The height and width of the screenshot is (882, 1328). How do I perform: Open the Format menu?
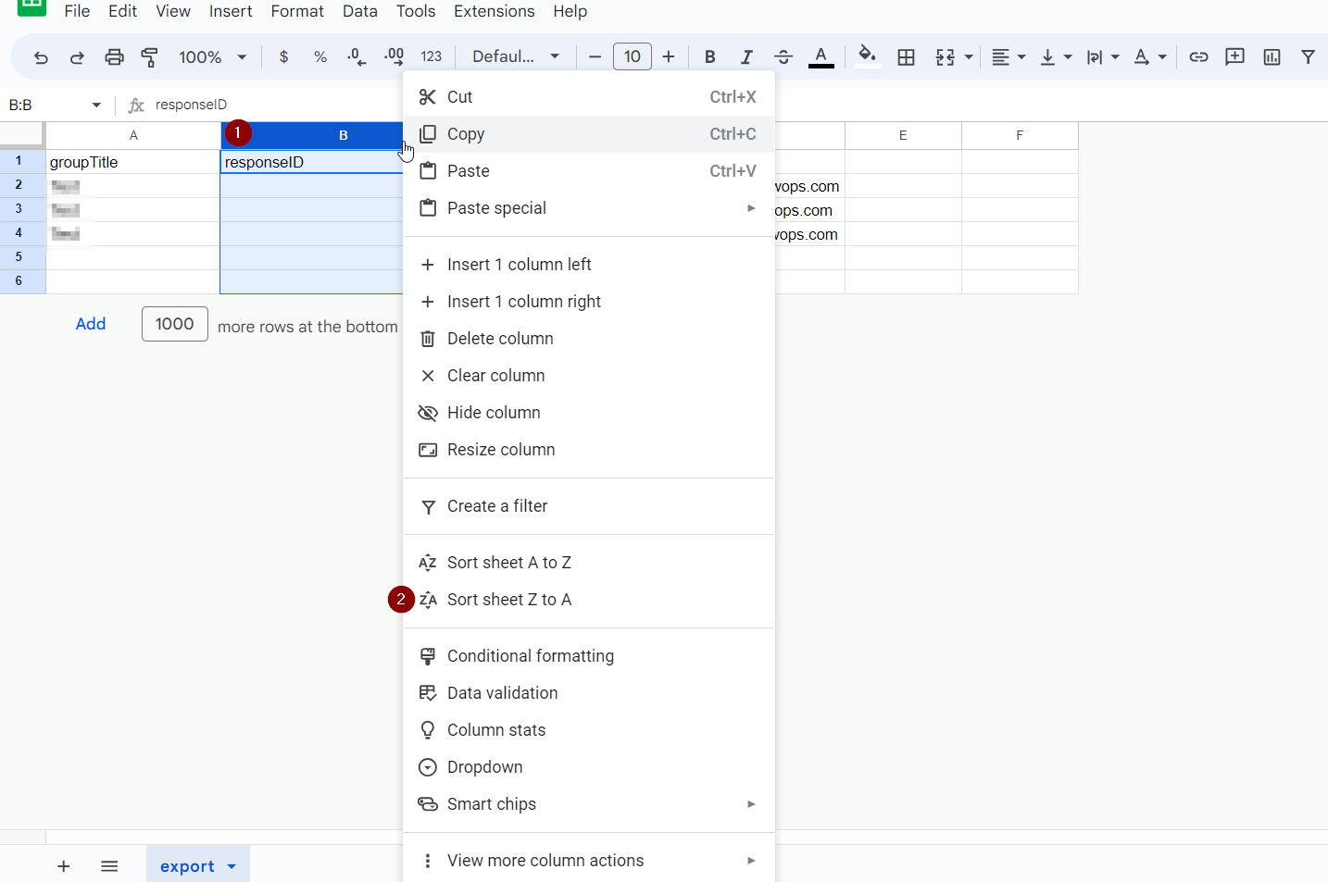pyautogui.click(x=296, y=11)
